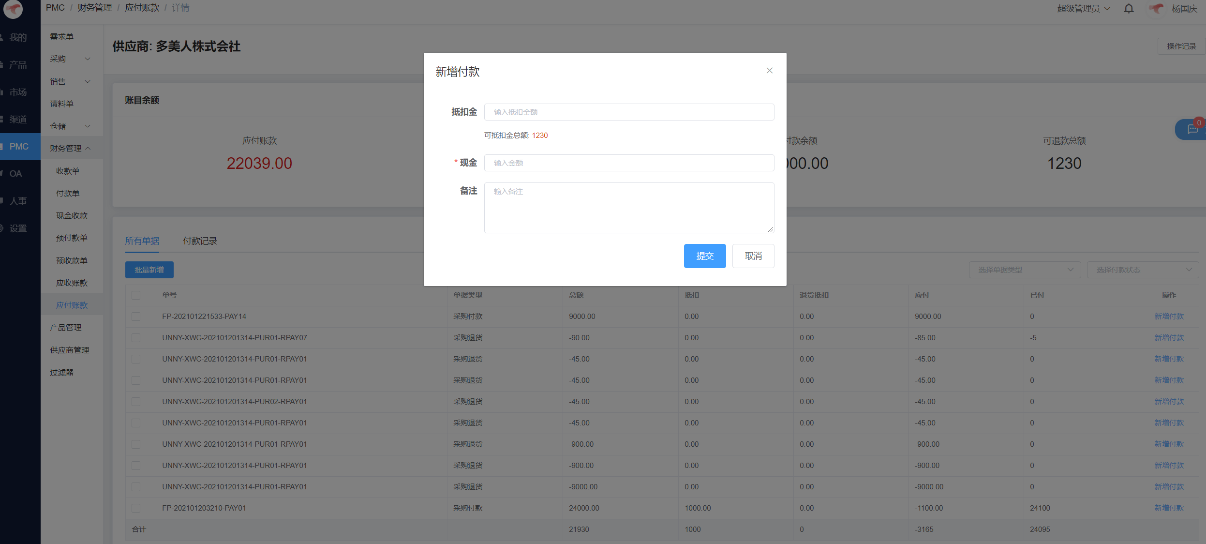The width and height of the screenshot is (1206, 544).
Task: Click the 提交 button
Action: (x=704, y=256)
